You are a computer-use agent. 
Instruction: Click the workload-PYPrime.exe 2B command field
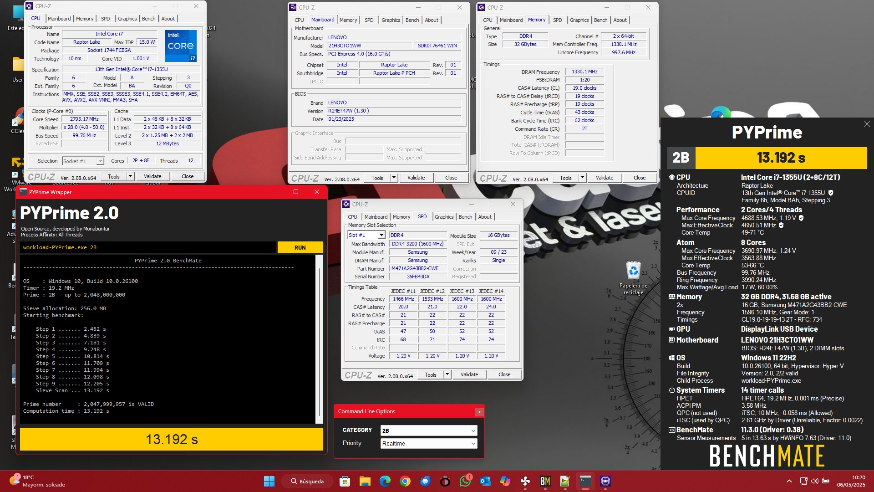(x=148, y=247)
